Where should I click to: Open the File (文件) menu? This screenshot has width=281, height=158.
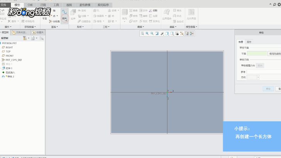[x=4, y=5]
